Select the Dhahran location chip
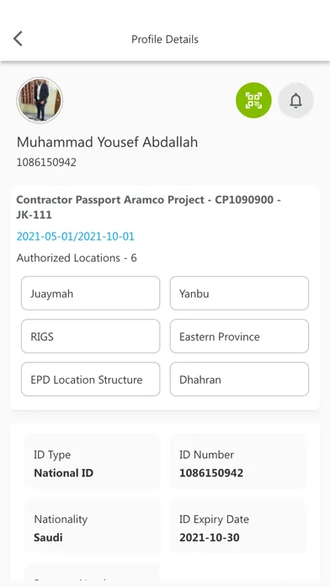This screenshot has height=587, width=330. [239, 380]
